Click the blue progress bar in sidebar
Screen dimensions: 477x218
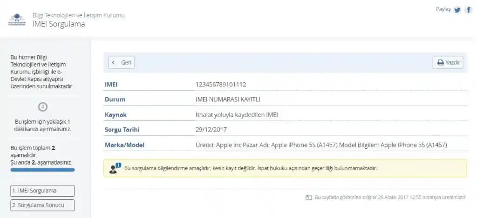click(42, 170)
